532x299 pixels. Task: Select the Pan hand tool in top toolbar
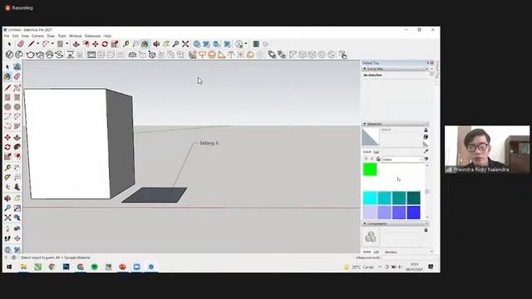click(166, 44)
